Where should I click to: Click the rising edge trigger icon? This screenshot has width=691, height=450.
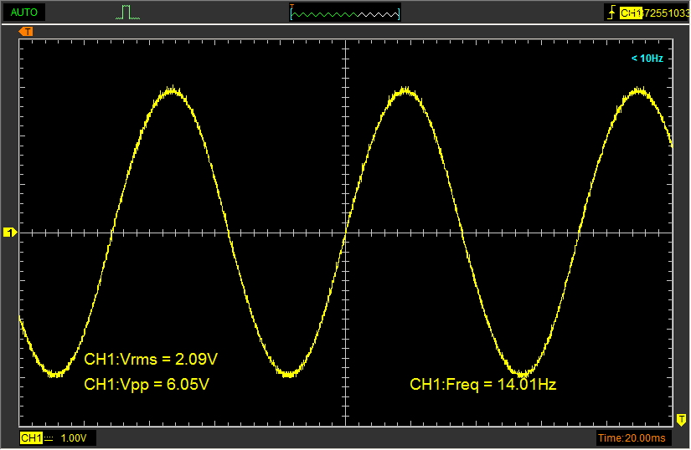pos(611,13)
